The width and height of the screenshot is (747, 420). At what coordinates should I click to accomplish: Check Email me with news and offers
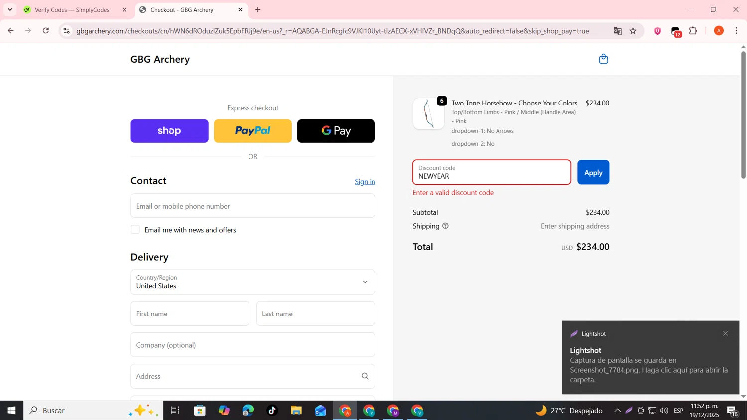(x=135, y=229)
